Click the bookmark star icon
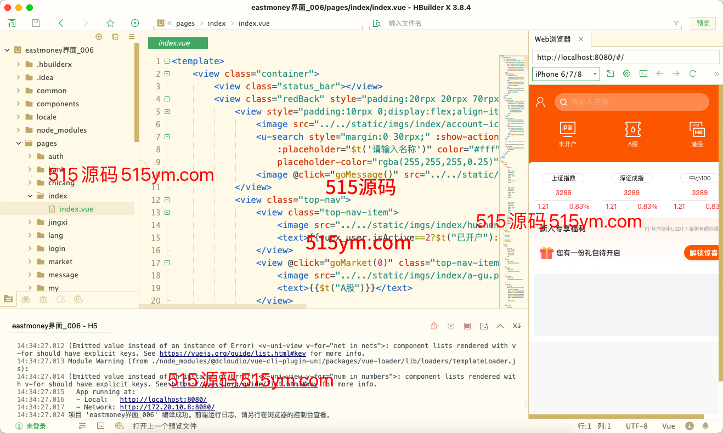The height and width of the screenshot is (433, 723). point(110,23)
